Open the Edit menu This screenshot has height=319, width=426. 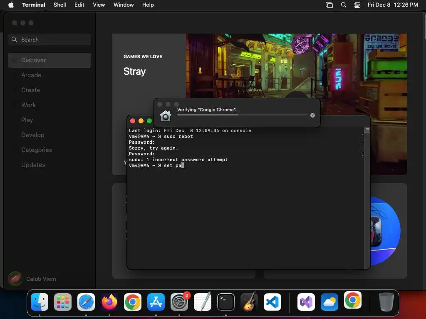[x=79, y=5]
